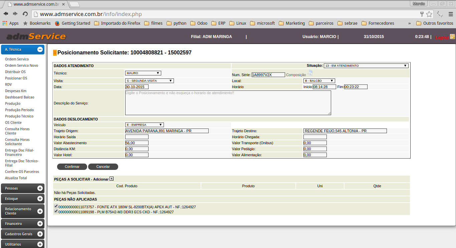Open Dashboard Balcao in sidebar menu

[x=19, y=97]
